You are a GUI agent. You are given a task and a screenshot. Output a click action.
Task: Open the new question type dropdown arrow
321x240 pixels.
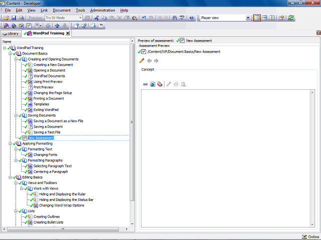click(41, 25)
